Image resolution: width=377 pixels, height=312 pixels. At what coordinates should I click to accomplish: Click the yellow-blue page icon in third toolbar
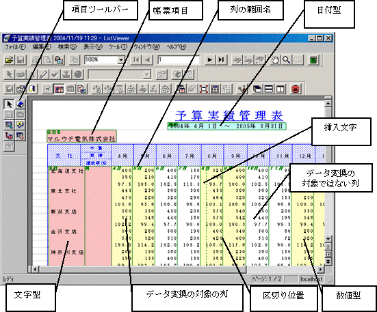(32, 89)
